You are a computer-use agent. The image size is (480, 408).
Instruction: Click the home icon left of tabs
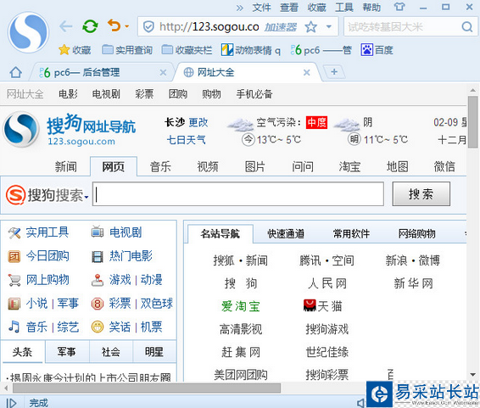[x=15, y=73]
